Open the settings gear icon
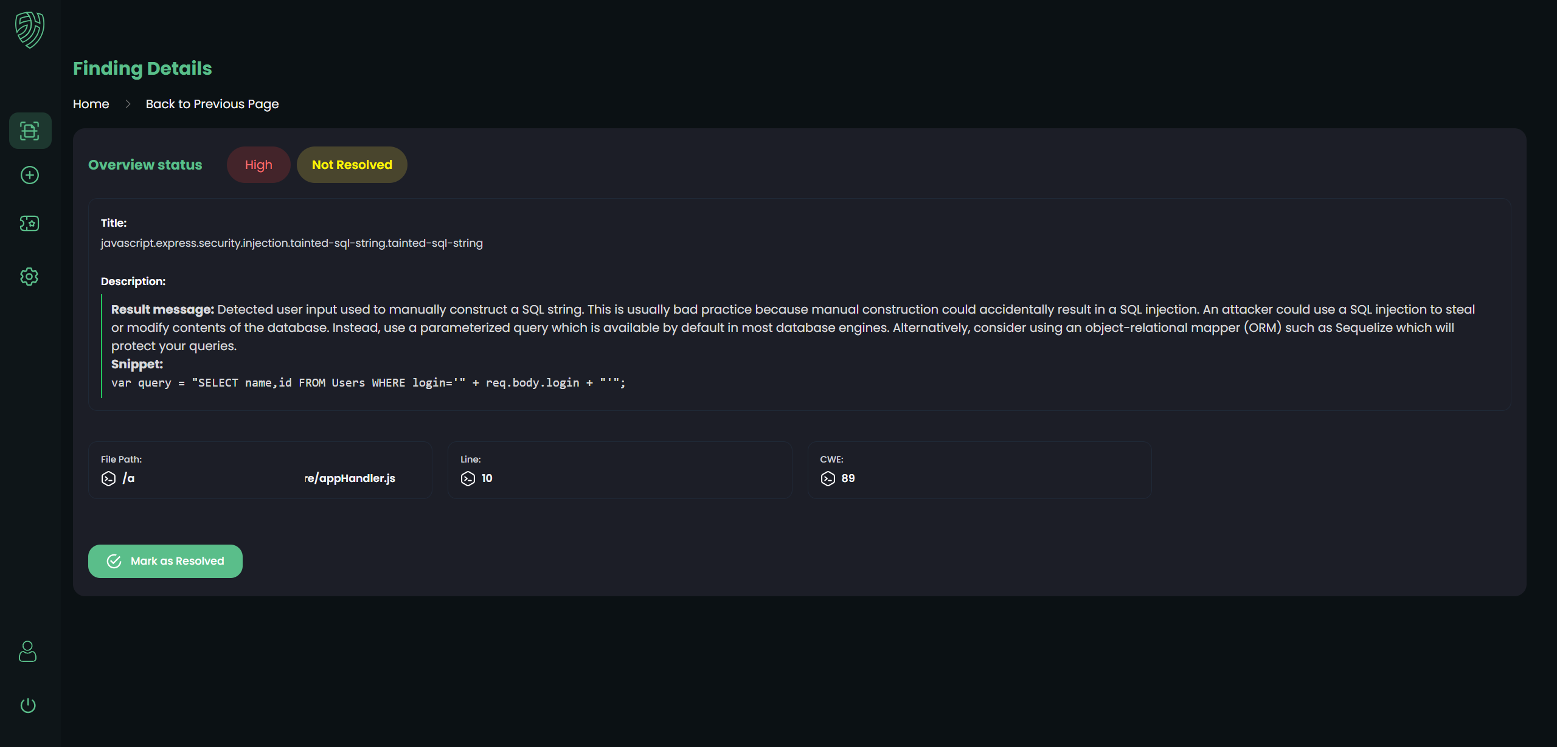This screenshot has width=1557, height=747. 29,277
